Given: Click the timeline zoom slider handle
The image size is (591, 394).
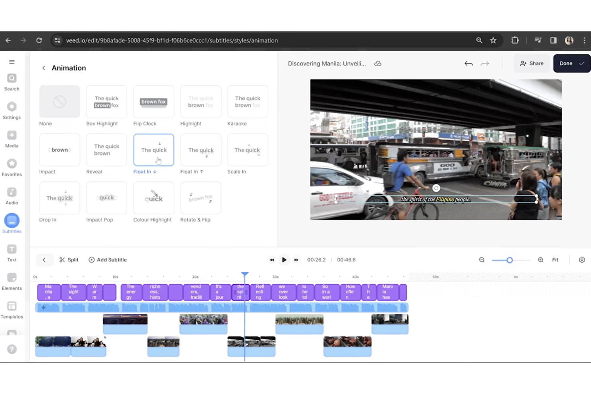Looking at the screenshot, I should 510,260.
